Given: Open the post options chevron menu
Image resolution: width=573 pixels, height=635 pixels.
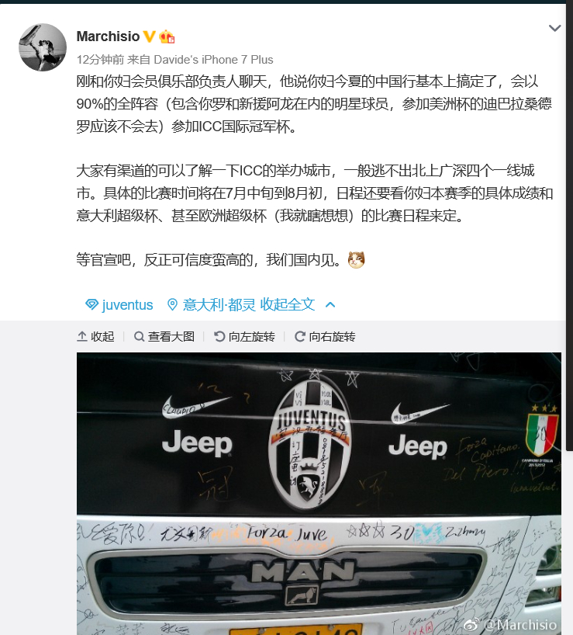Looking at the screenshot, I should pos(554,28).
